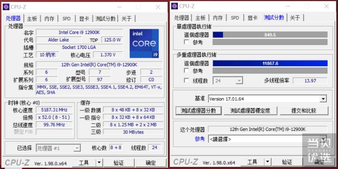This screenshot has width=338, height=169.
Task: Click the core speed value 5187.31 MHz
Action: tap(54, 110)
